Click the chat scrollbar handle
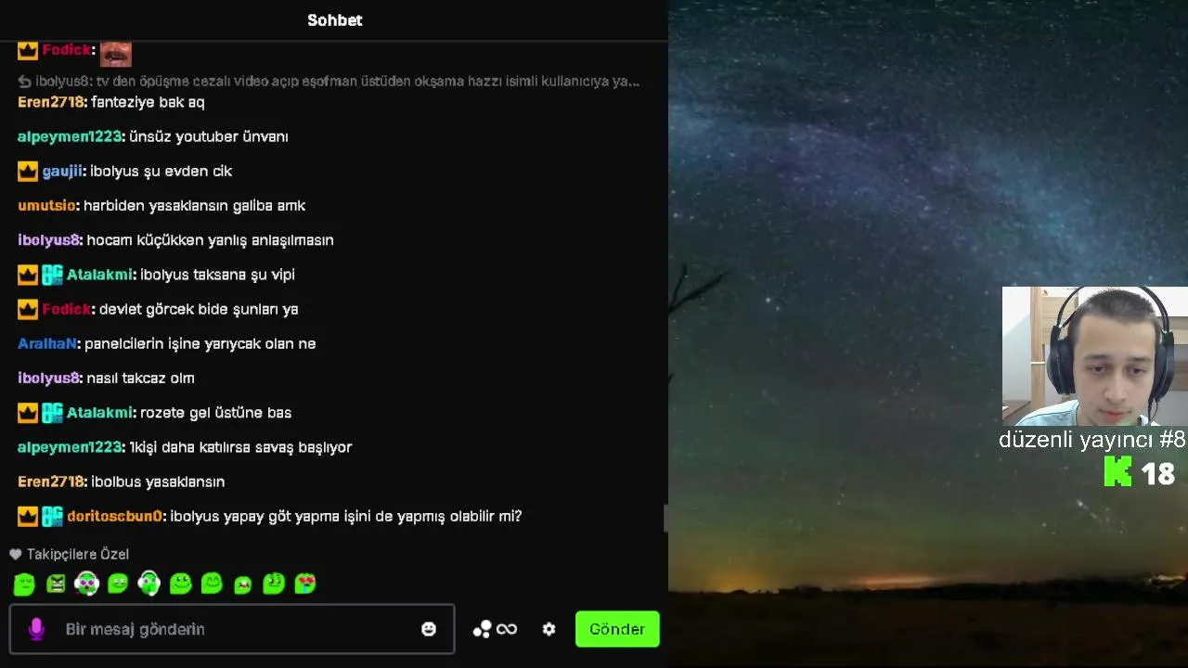The height and width of the screenshot is (668, 1188). coord(665,518)
